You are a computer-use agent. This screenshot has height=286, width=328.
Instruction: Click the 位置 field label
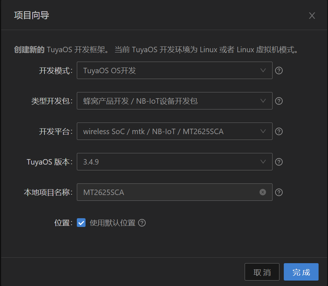pyautogui.click(x=63, y=223)
